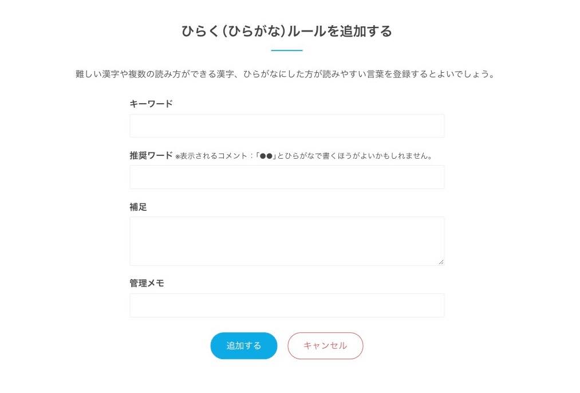Click the 管理メモ label
The height and width of the screenshot is (393, 580).
(x=147, y=283)
